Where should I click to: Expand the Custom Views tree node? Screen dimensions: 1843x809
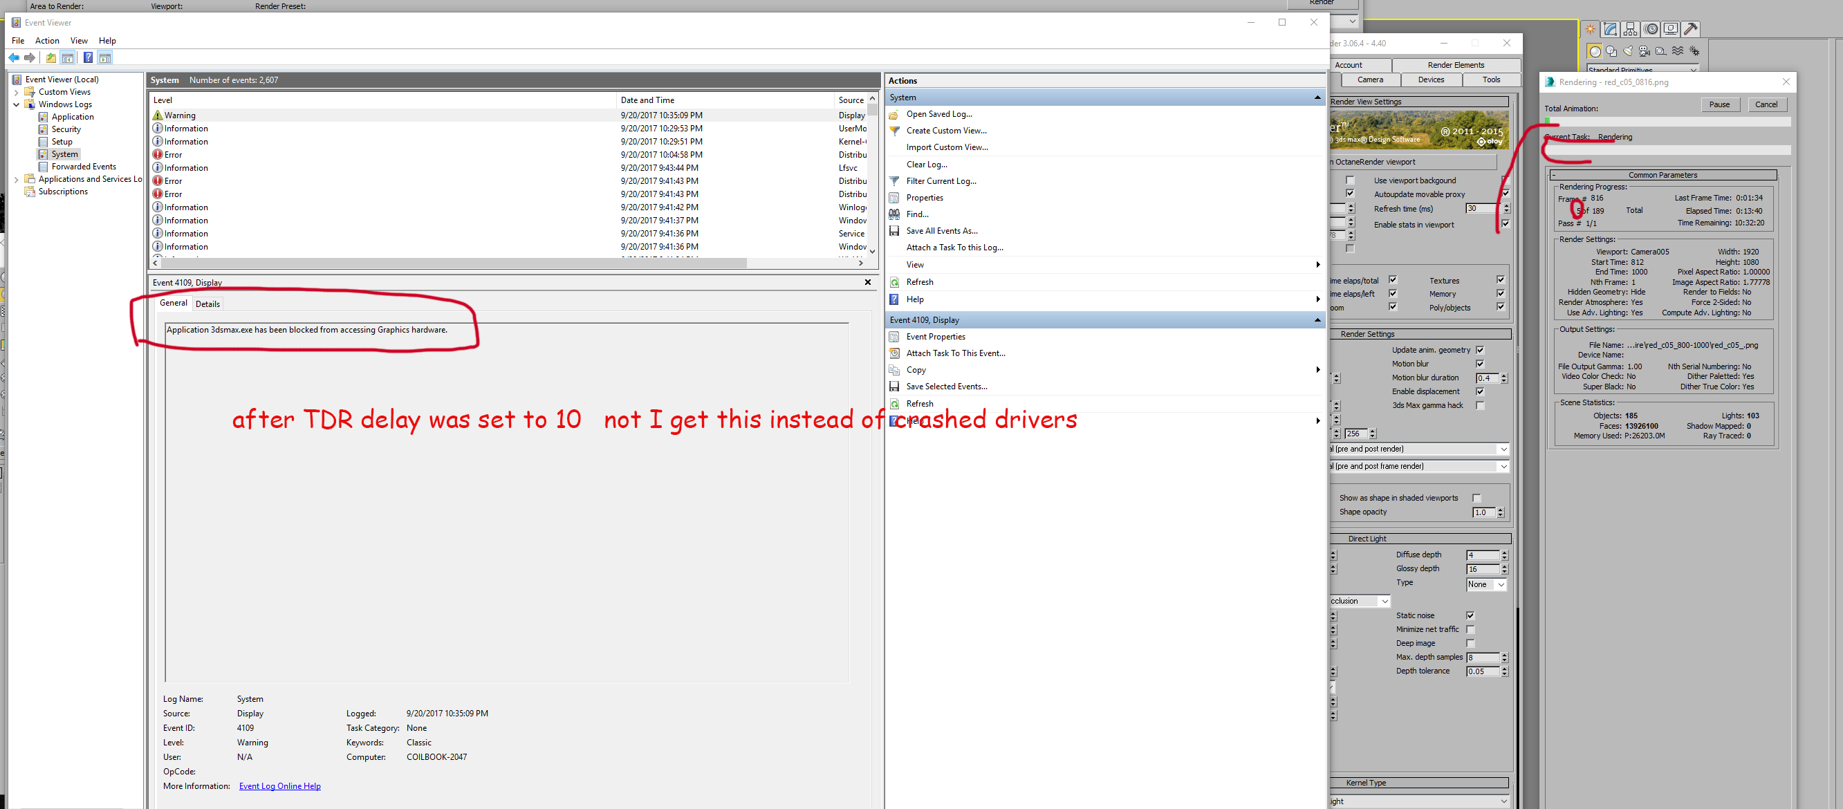point(17,92)
